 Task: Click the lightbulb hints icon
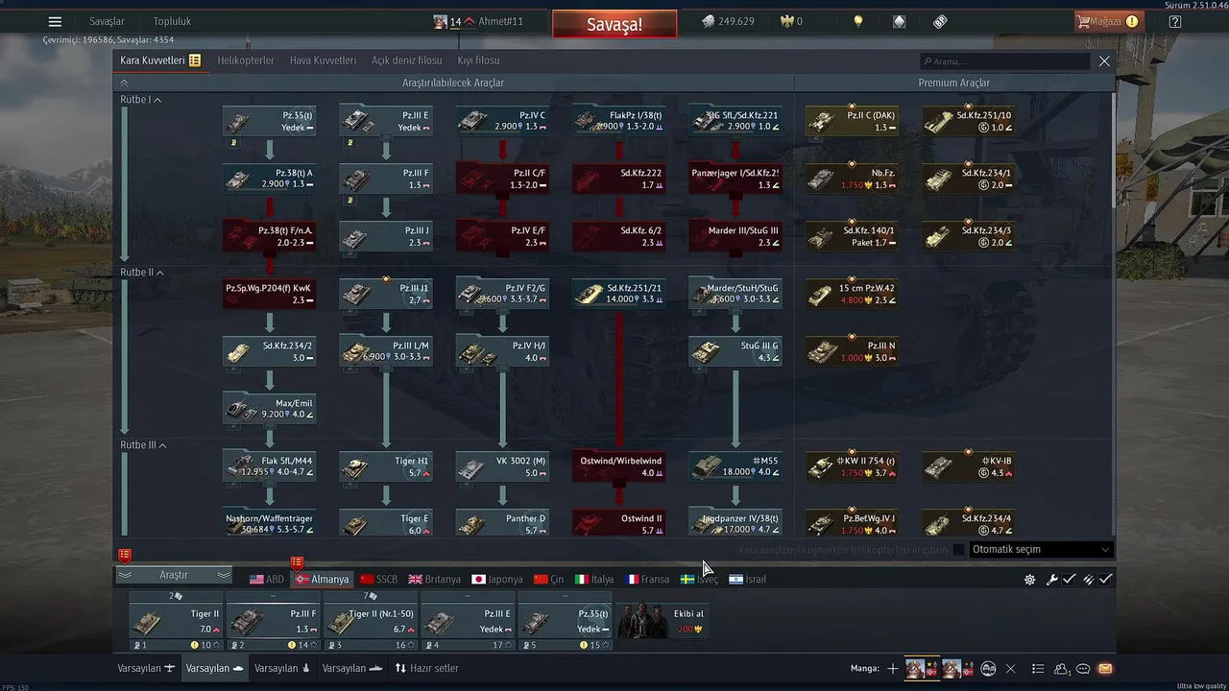858,21
